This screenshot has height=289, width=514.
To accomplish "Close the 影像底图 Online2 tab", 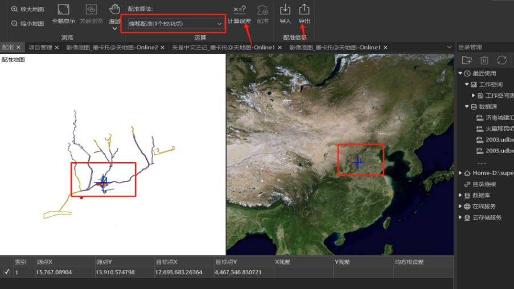I will [x=162, y=48].
